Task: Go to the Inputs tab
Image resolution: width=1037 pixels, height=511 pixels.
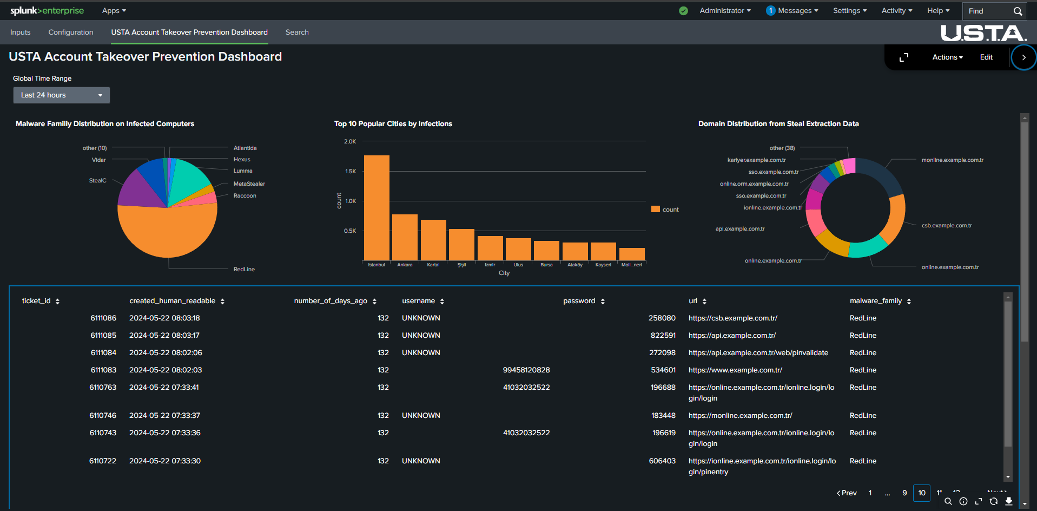Action: click(21, 32)
